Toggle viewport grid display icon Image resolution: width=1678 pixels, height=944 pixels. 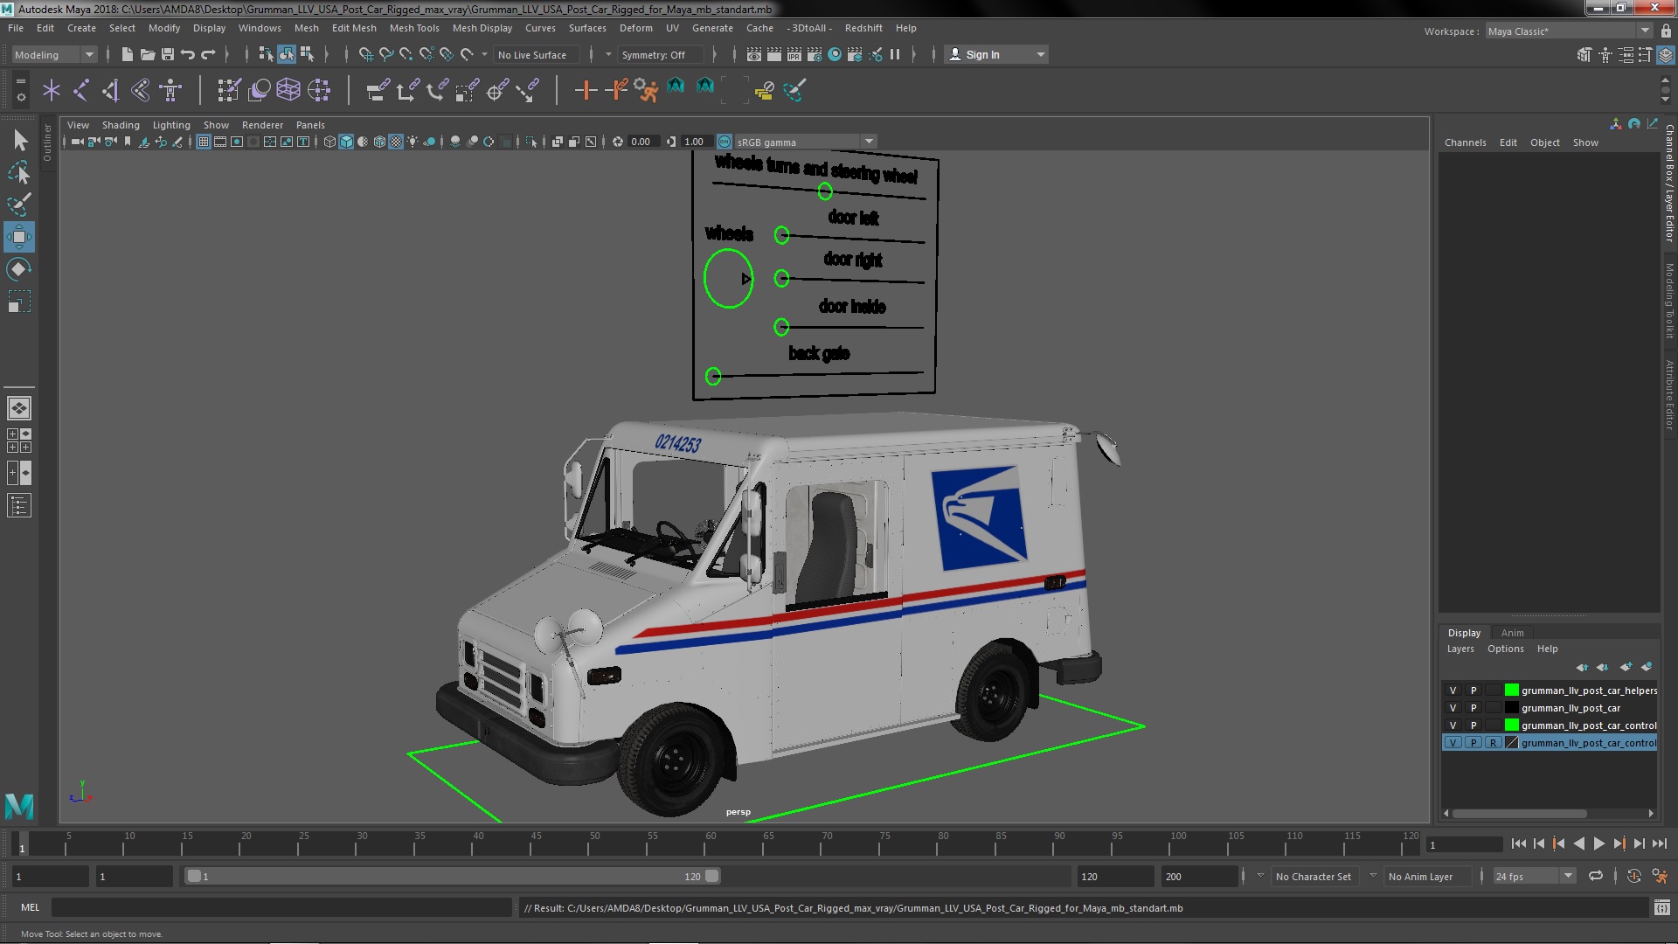pos(203,142)
